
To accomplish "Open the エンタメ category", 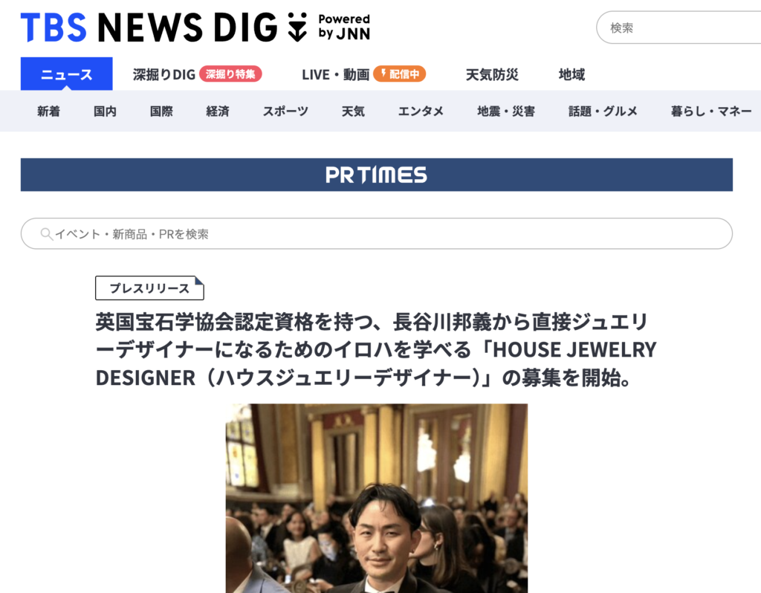I will (421, 111).
